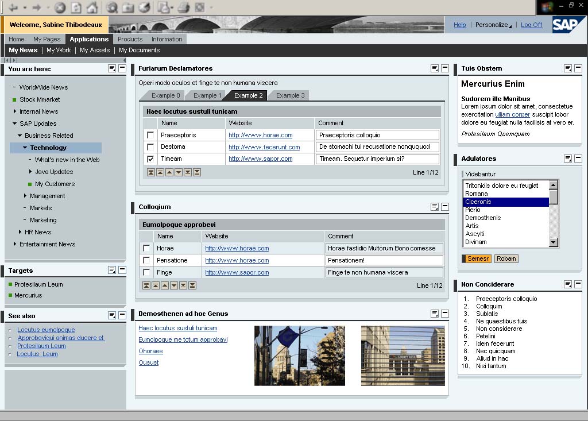Image resolution: width=588 pixels, height=421 pixels.
Task: Uncheck the Timeam row checkbox
Action: point(150,159)
